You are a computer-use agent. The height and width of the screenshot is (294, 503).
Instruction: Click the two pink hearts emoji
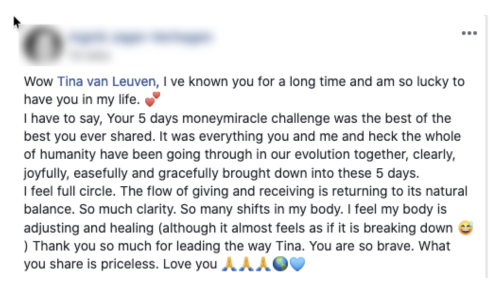pos(153,100)
